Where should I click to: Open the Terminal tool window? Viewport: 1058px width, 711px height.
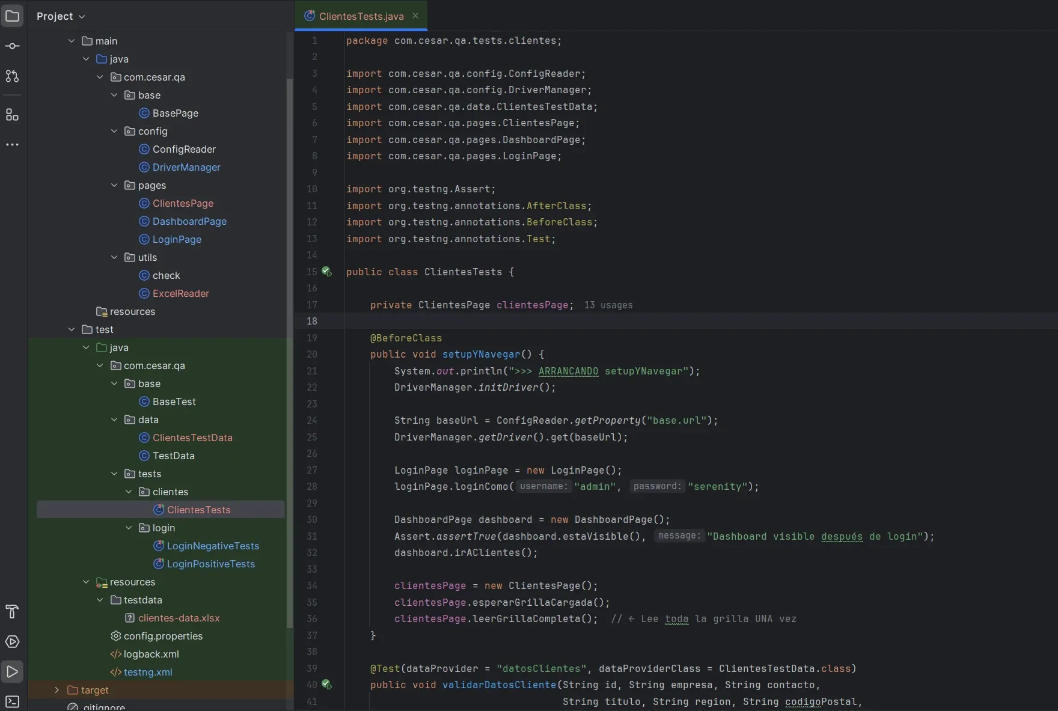pos(12,702)
